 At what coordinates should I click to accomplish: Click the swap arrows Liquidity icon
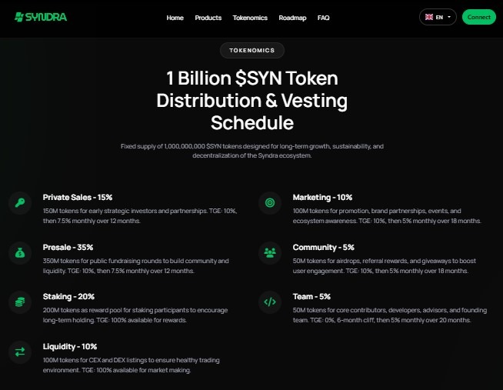pyautogui.click(x=19, y=352)
